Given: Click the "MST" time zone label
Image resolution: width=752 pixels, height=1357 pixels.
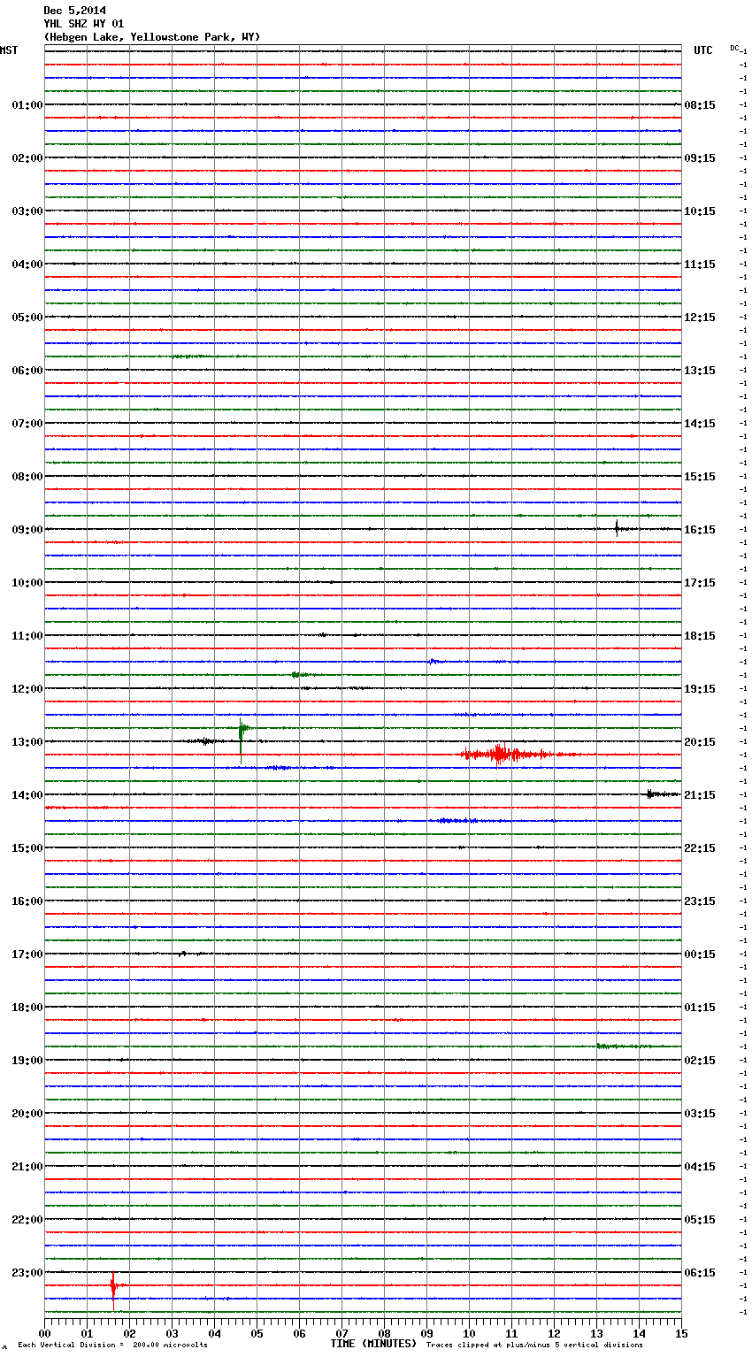Looking at the screenshot, I should pos(9,51).
